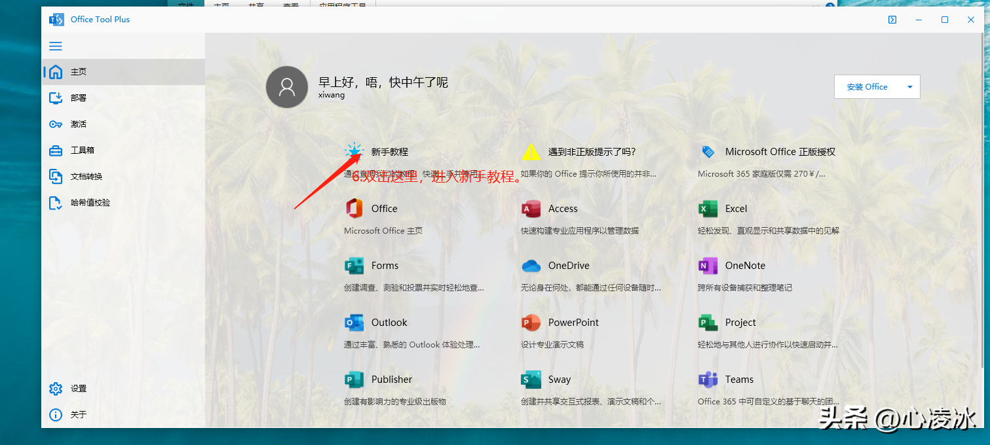Open the OneNote app icon
This screenshot has width=990, height=445.
click(x=708, y=266)
